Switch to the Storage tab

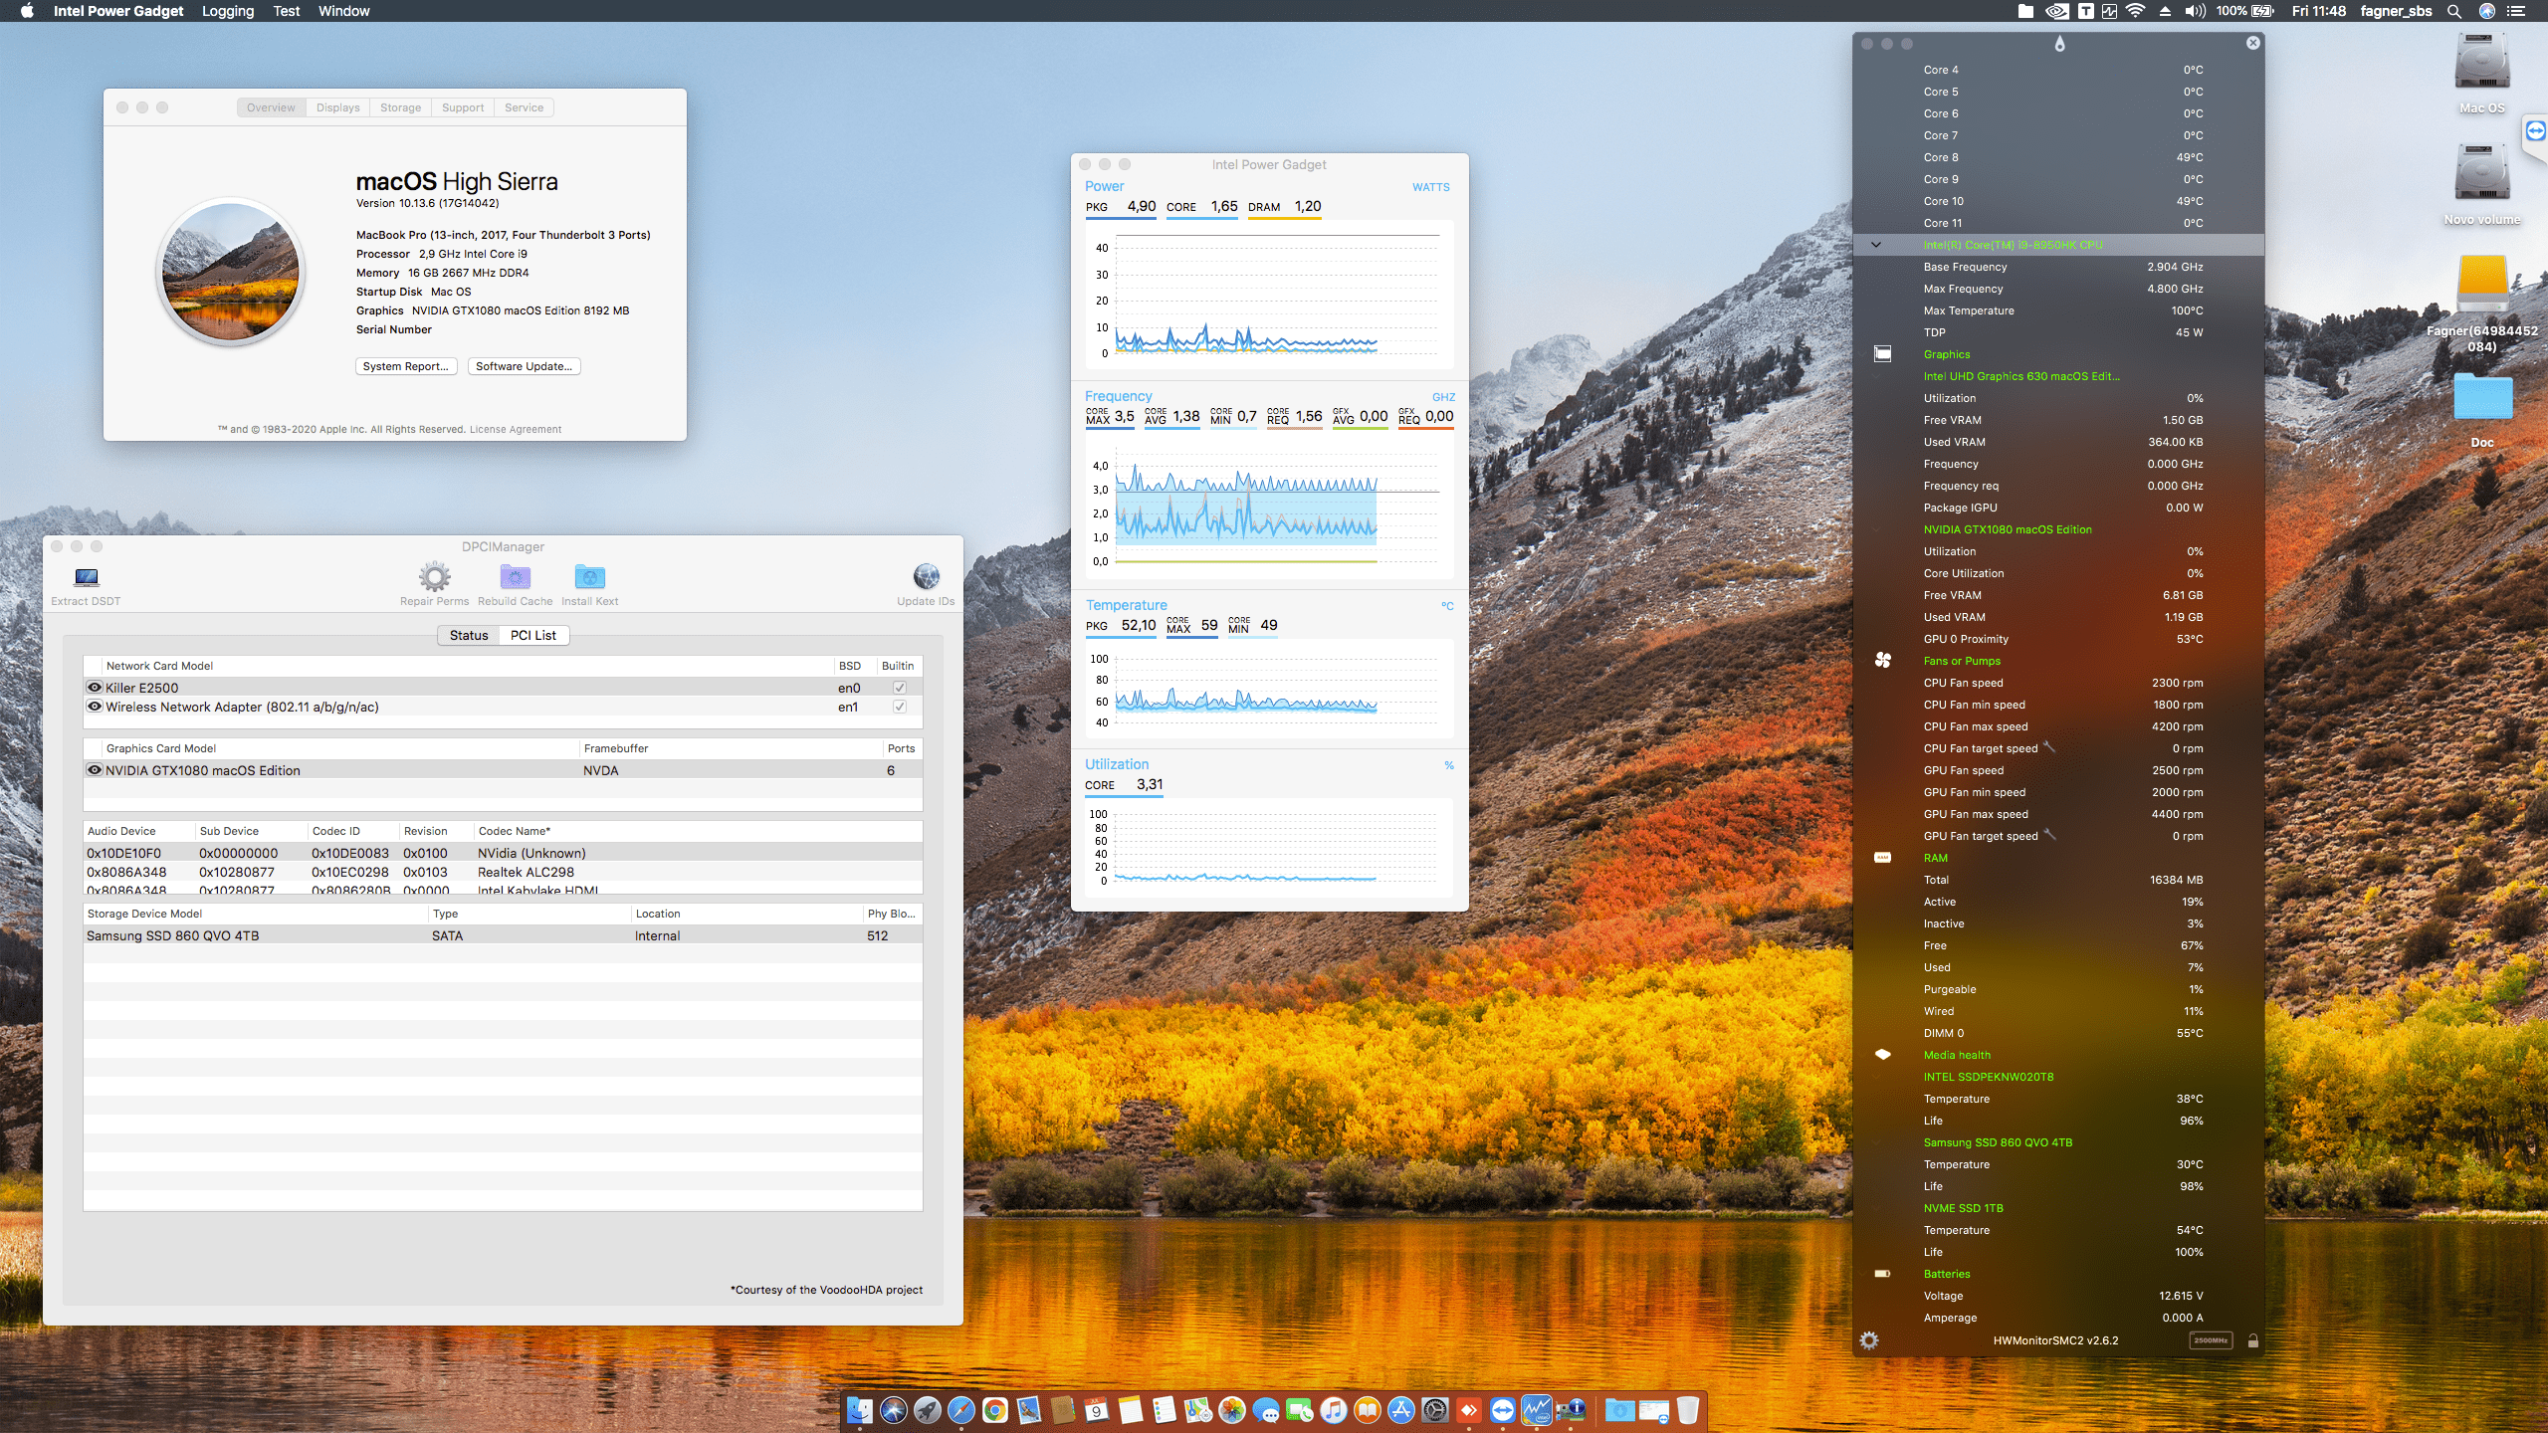pos(400,107)
